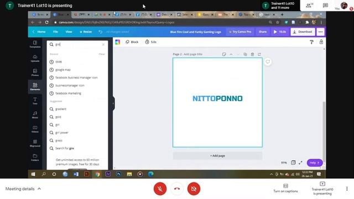Open the Music panel in Canva sidebar
This screenshot has width=354, height=199.
[x=35, y=115]
